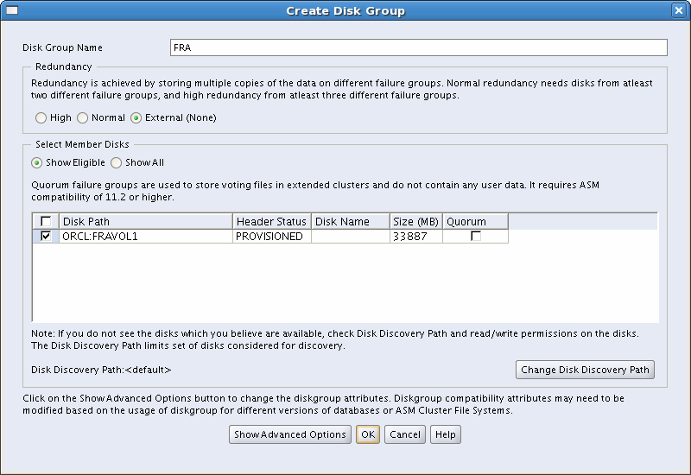Select External (None) redundancy option

(x=136, y=117)
